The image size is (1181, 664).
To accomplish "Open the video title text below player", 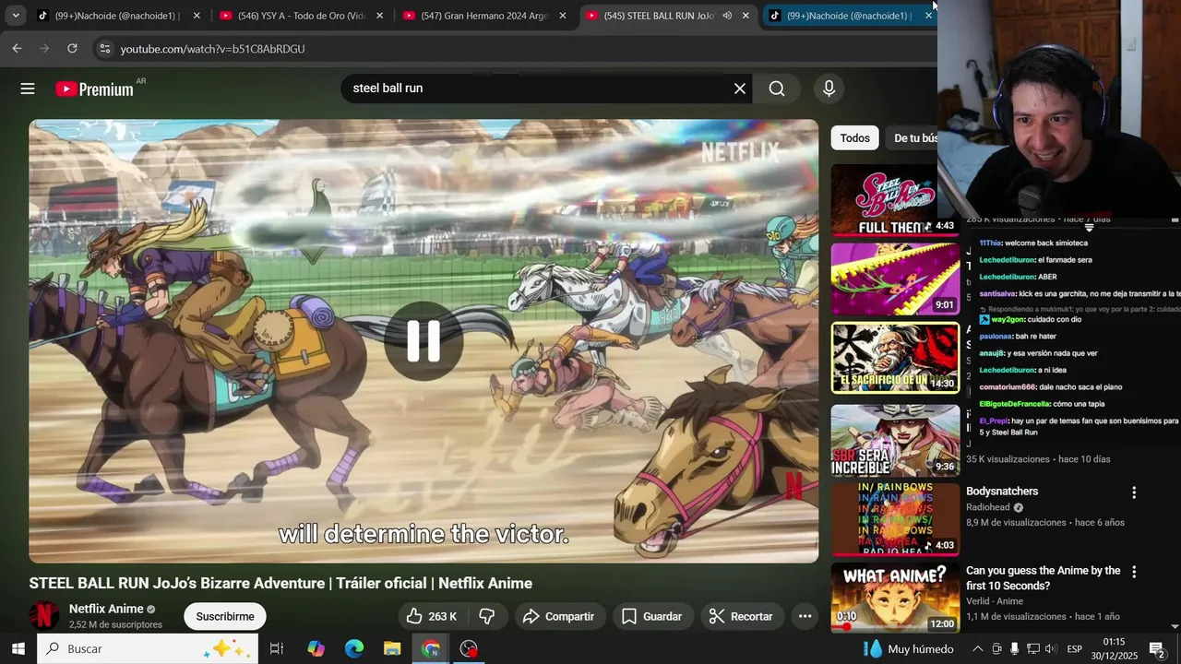I will tap(280, 583).
